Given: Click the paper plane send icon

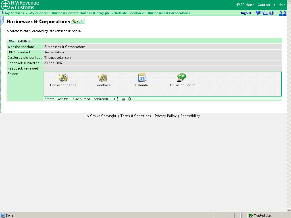Looking at the screenshot, I should pyautogui.click(x=265, y=13).
